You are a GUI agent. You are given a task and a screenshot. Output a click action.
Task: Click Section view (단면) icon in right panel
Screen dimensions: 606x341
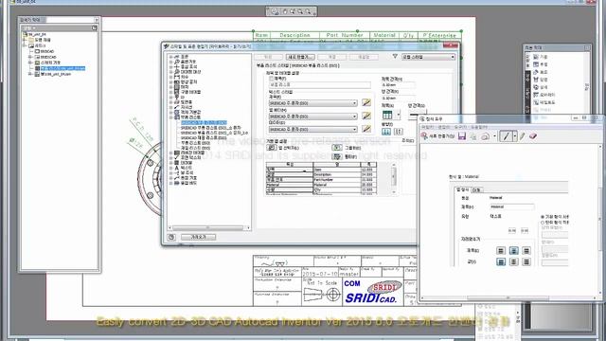[x=536, y=80]
